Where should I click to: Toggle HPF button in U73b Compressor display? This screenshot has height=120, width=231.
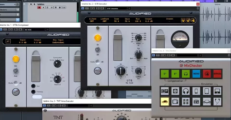8,41
